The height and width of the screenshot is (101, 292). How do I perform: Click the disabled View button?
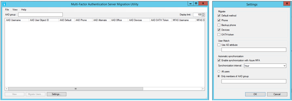pos(15,94)
